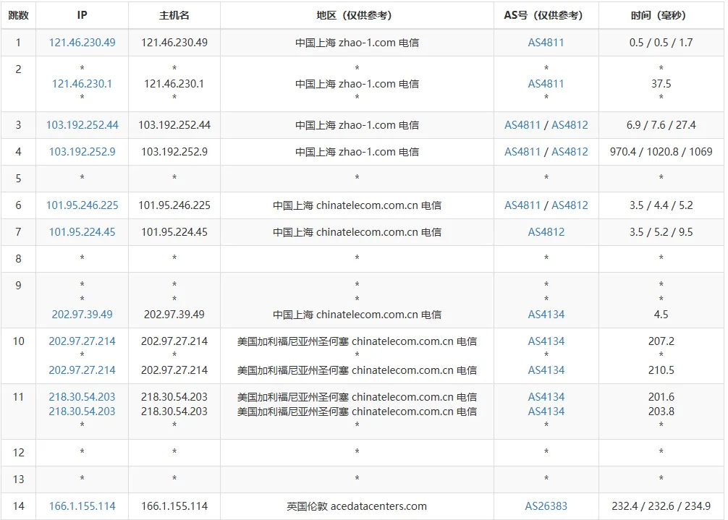
Task: Select the AS4812 link at hop 7
Action: click(546, 231)
